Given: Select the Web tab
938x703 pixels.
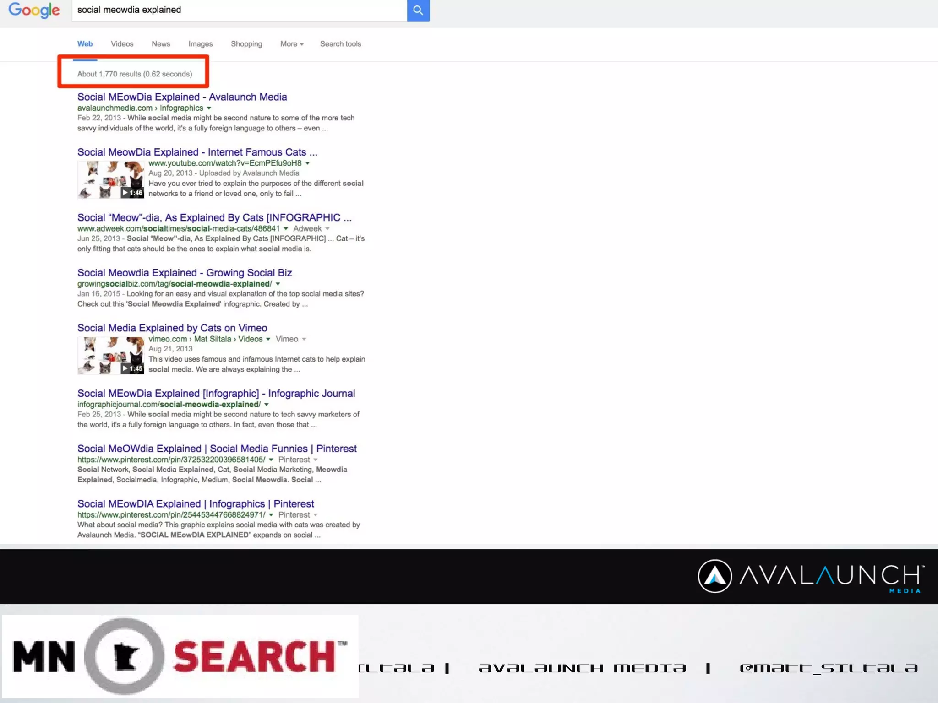Looking at the screenshot, I should click(85, 44).
